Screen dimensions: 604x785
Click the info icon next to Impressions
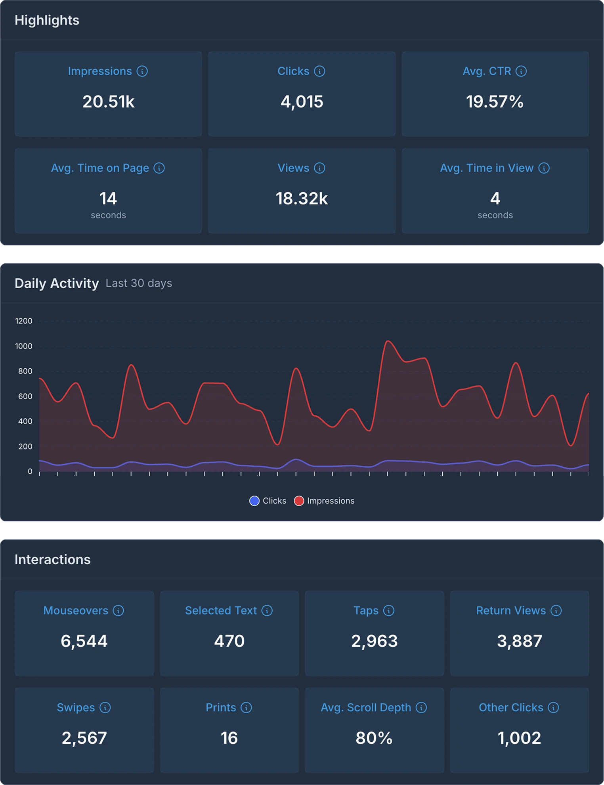[142, 71]
